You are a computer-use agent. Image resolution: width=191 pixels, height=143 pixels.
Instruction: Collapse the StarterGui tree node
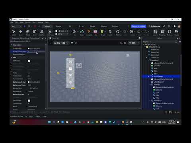[x=144, y=44]
